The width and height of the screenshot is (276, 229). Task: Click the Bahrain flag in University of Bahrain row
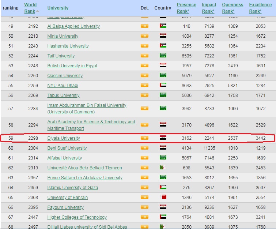(x=163, y=197)
